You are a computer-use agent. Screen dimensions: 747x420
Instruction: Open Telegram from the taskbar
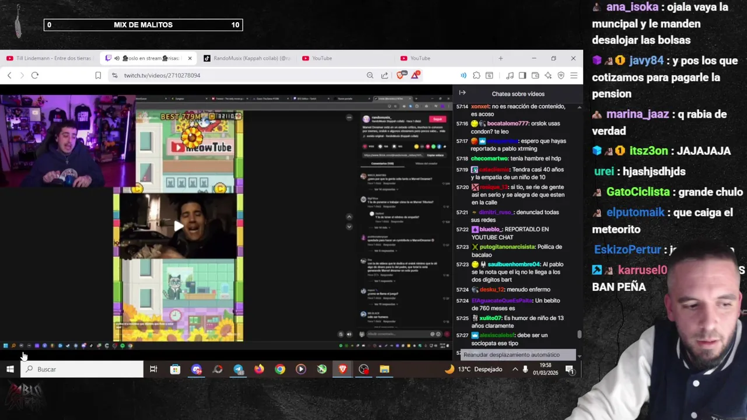(238, 369)
